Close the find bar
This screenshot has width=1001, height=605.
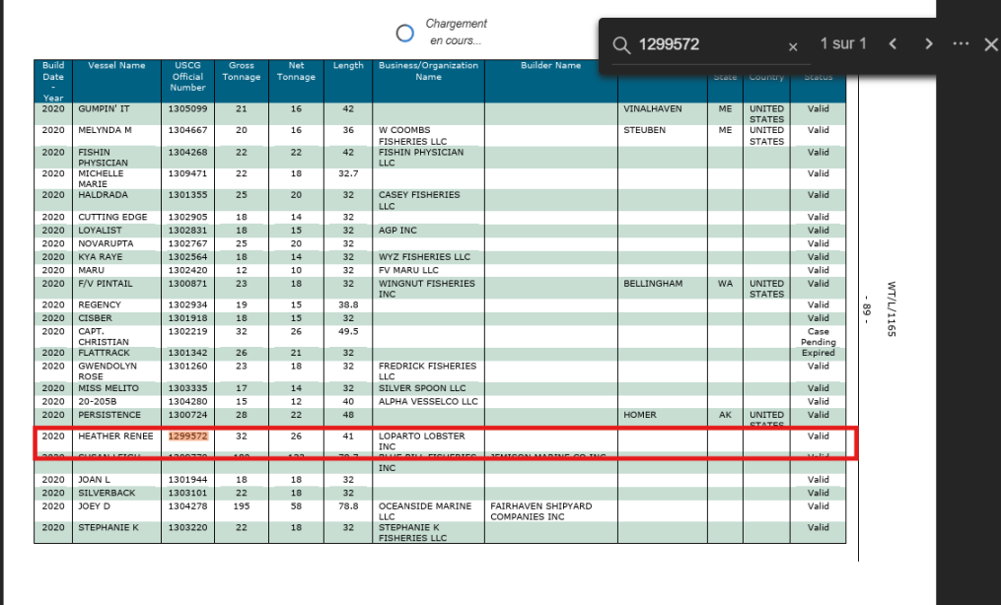tap(991, 44)
